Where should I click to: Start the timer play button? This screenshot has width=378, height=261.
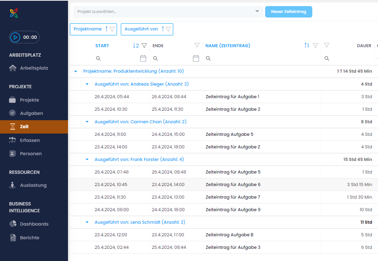click(15, 37)
